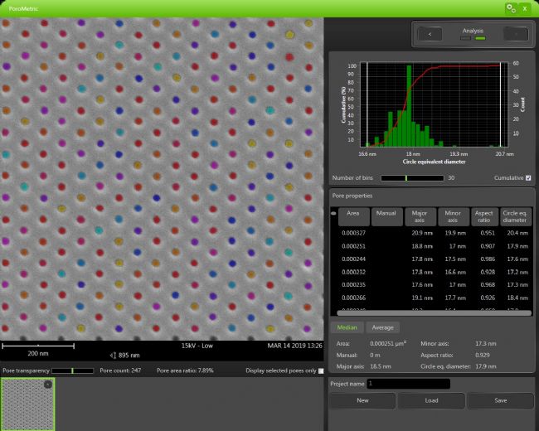Image resolution: width=539 pixels, height=431 pixels.
Task: Click the Load project button
Action: tap(430, 400)
